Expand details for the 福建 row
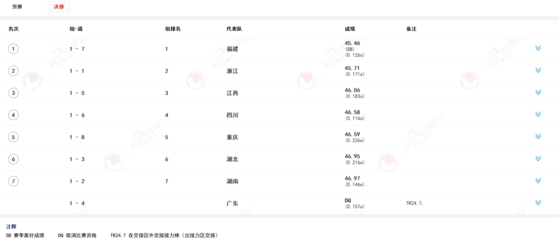 pyautogui.click(x=538, y=48)
